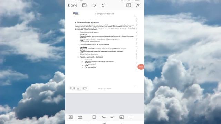Click the 'The game itself' bullet

point(90,64)
